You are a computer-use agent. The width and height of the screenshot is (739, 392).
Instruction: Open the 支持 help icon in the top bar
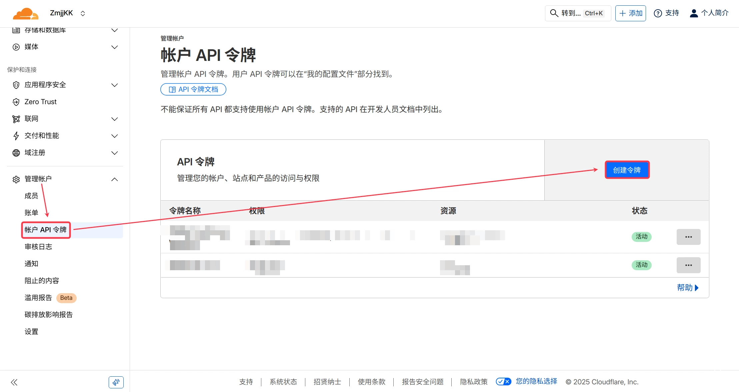pos(658,13)
